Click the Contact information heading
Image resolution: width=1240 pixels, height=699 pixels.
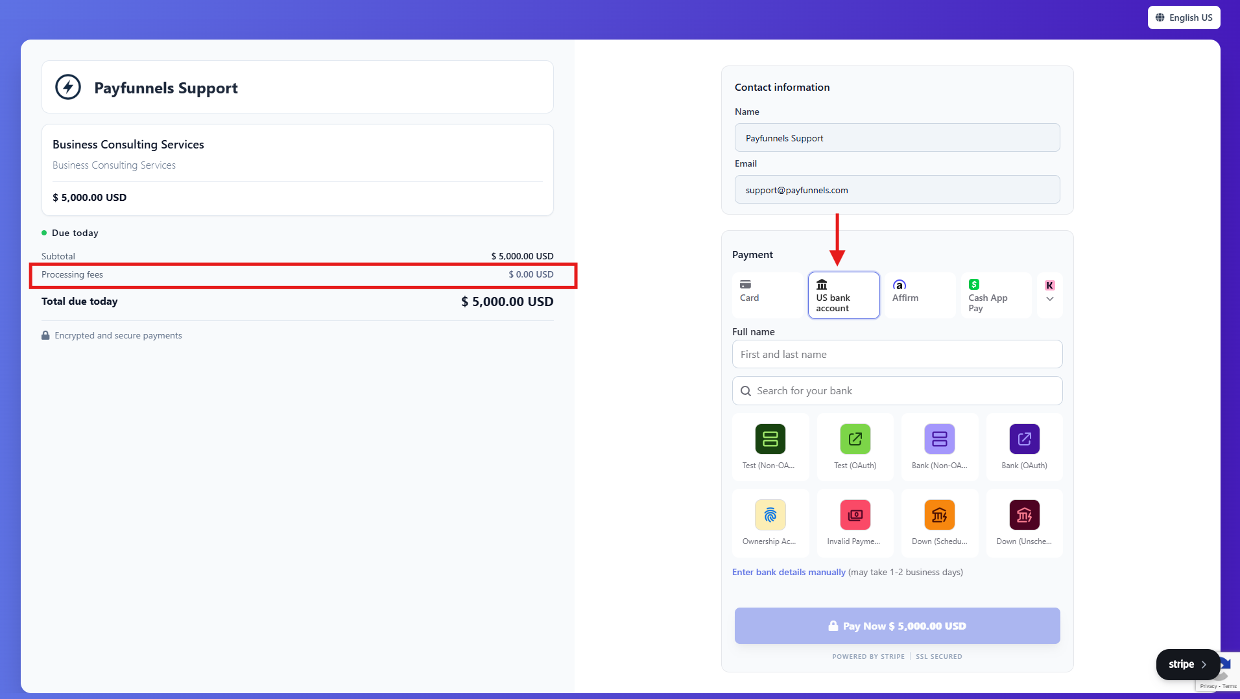pos(782,87)
